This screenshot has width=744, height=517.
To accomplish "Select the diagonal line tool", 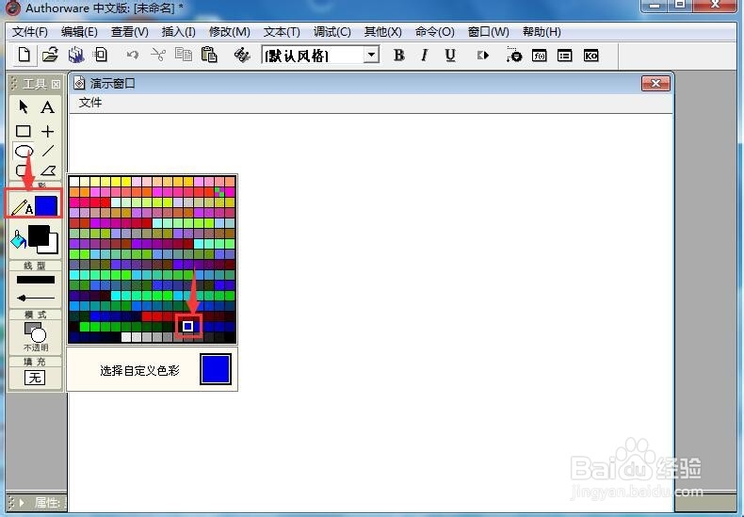I will point(47,151).
